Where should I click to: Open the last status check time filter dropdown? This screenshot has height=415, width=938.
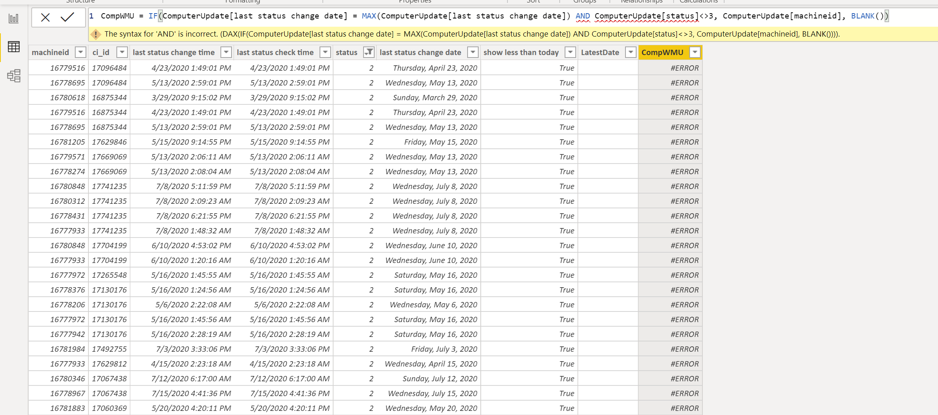[x=325, y=52]
